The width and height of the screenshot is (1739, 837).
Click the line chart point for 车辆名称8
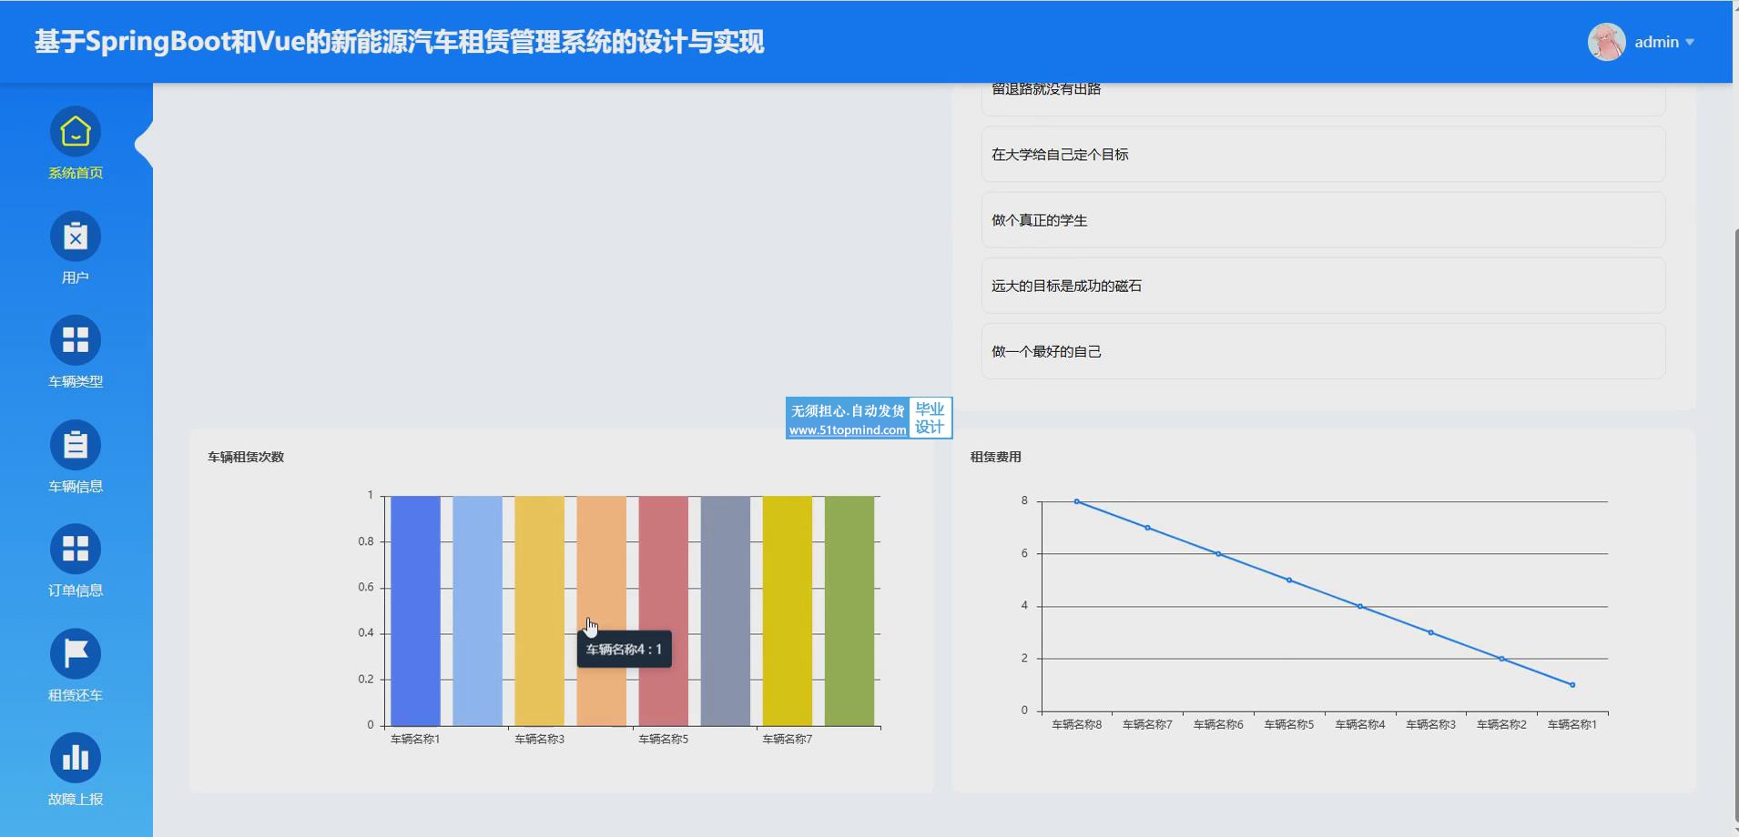tap(1076, 501)
